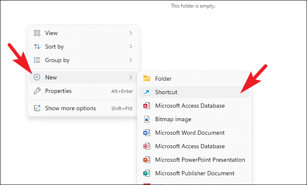Expand the View submenu chevron
The width and height of the screenshot is (307, 185).
pyautogui.click(x=131, y=33)
